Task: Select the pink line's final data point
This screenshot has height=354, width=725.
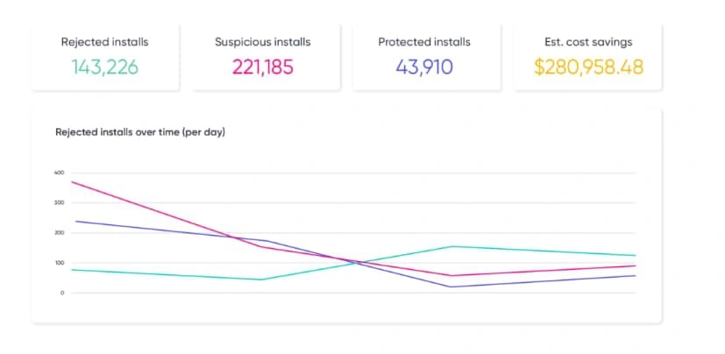Action: coord(635,265)
